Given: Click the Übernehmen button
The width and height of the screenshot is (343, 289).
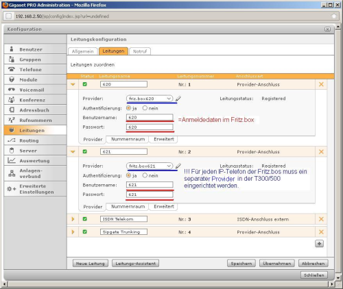Looking at the screenshot, I should pos(277,264).
